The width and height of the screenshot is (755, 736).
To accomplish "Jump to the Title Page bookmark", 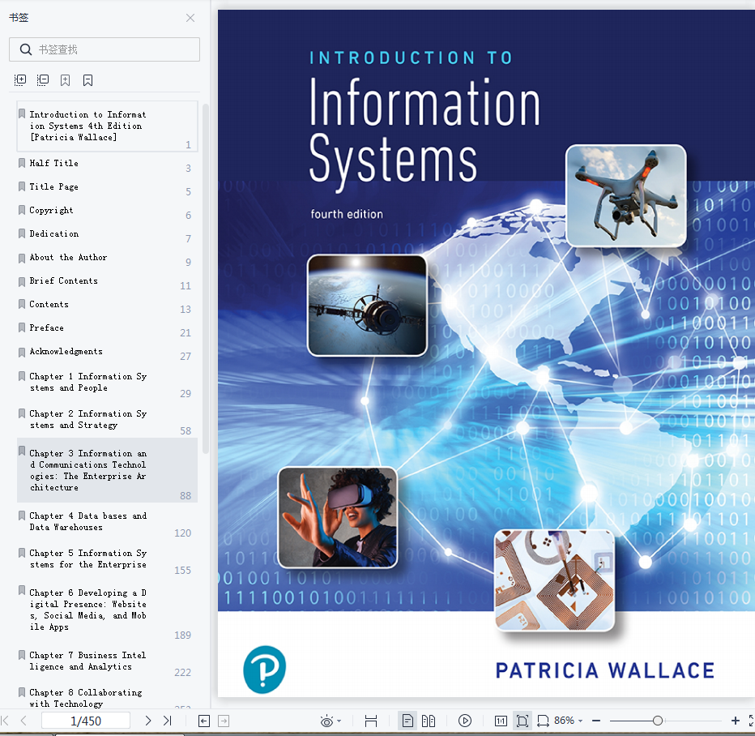I will tap(108, 187).
